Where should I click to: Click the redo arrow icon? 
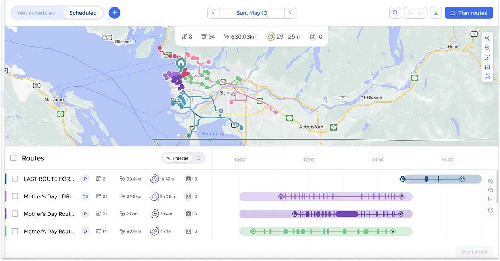(421, 13)
